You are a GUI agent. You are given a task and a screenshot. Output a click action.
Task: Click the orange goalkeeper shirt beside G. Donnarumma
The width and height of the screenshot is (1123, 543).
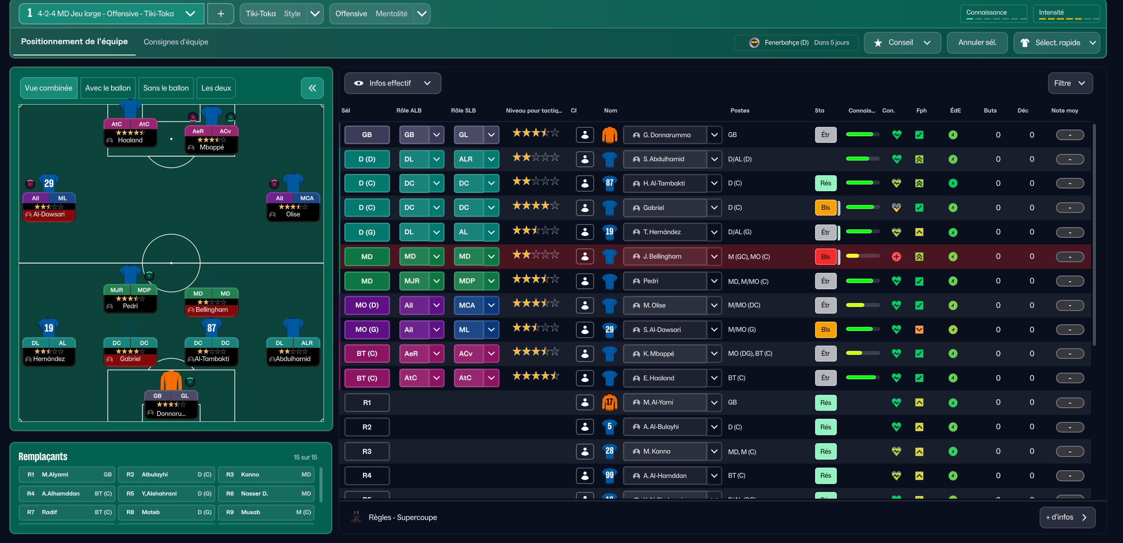point(610,135)
